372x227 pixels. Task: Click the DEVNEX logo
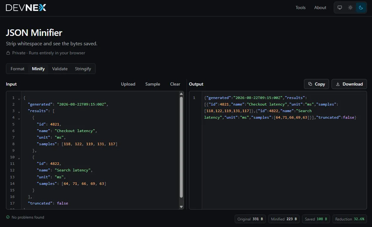[x=26, y=7]
